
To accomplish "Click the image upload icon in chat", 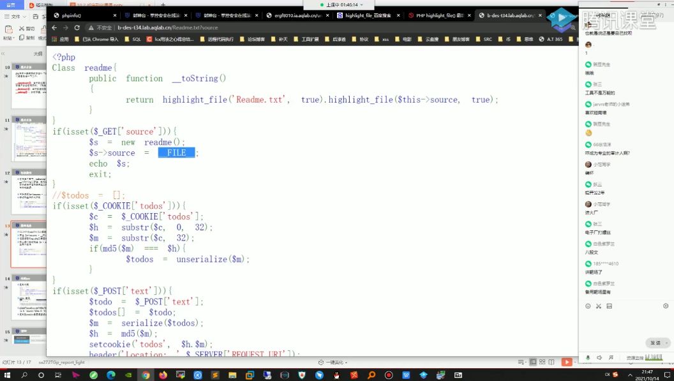I will point(609,306).
